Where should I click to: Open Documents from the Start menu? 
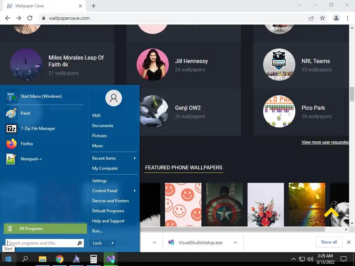pos(103,125)
